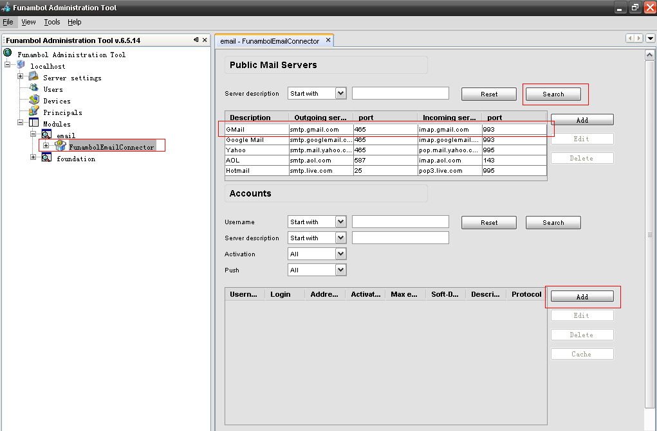Open the Push 'All' dropdown
Viewport: 657px width, 431px height.
click(340, 270)
